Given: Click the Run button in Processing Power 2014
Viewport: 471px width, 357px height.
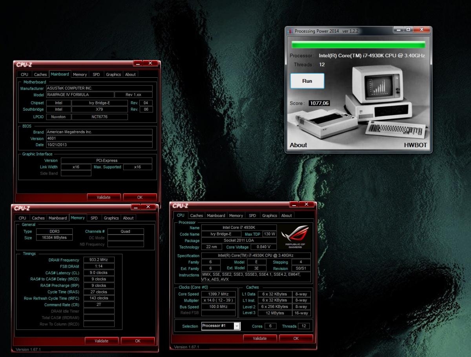Looking at the screenshot, I should 307,81.
